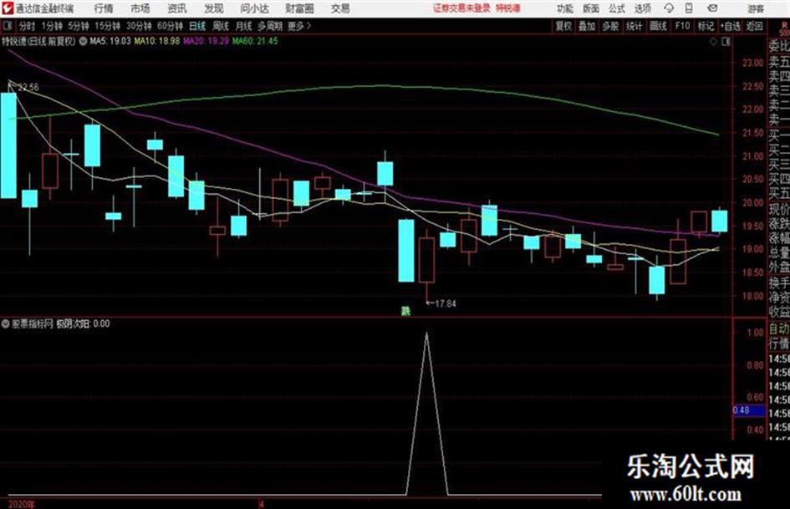Click the 17.84 low price marker
Screen dimensions: 790x509
[x=446, y=303]
